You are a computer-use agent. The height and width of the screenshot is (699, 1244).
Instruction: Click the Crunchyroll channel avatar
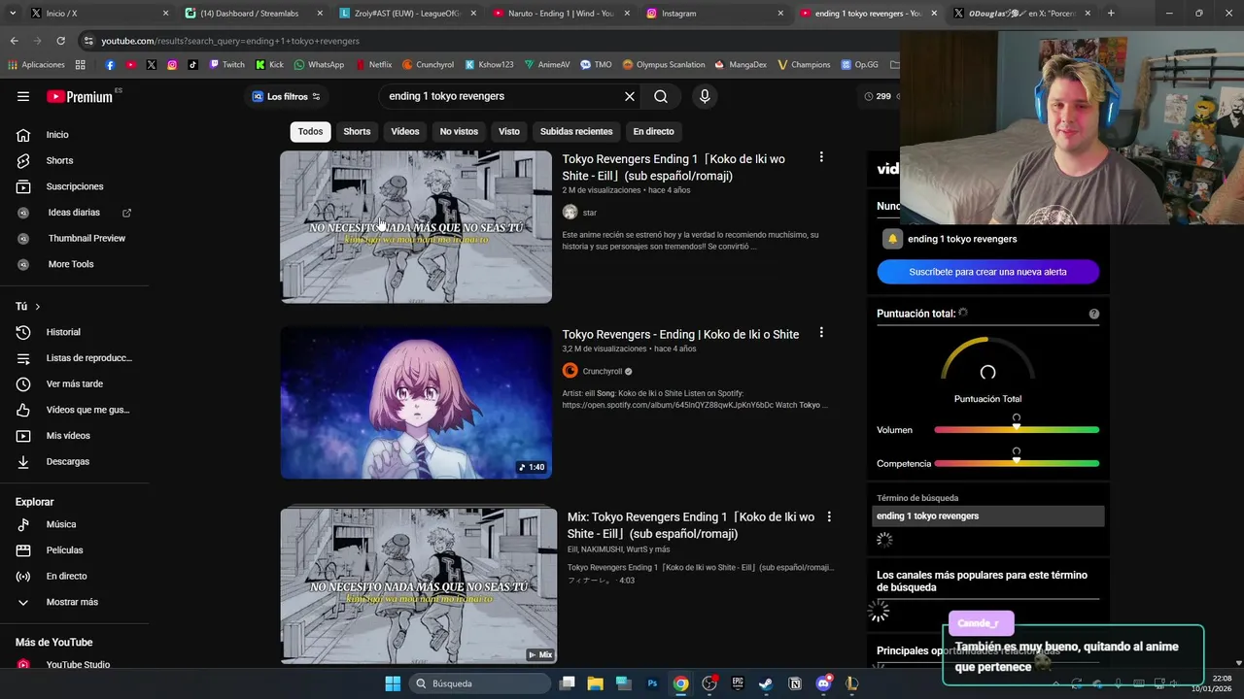click(570, 370)
